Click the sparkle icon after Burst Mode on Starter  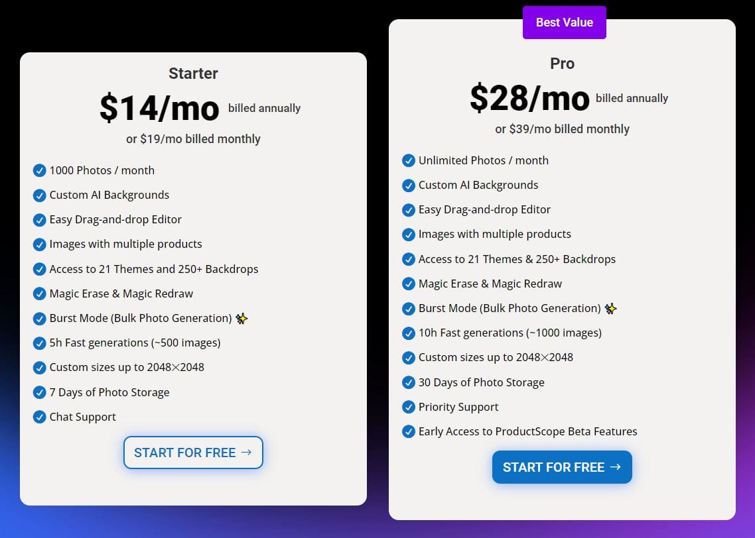point(241,319)
